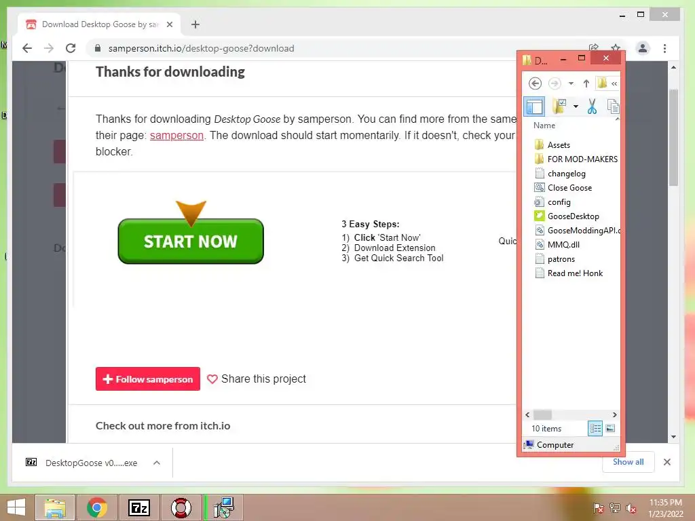Open Chrome profile avatar
Viewport: 695px width, 521px height.
click(x=643, y=48)
